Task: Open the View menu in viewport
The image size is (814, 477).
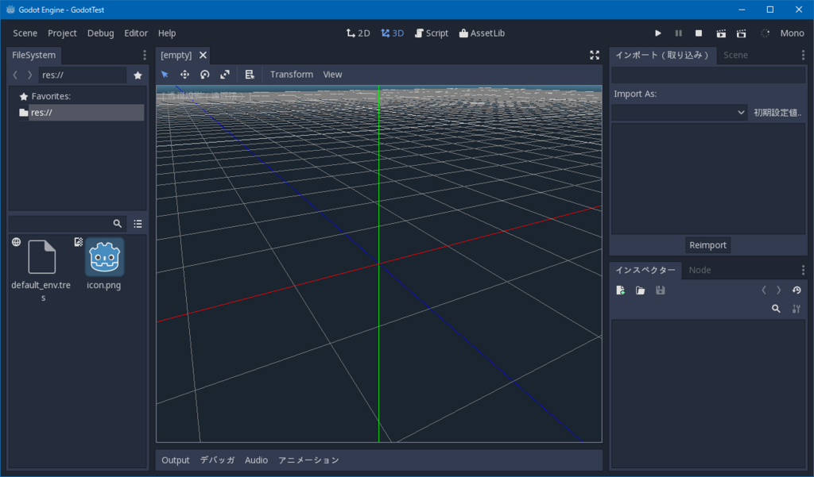Action: [x=332, y=74]
